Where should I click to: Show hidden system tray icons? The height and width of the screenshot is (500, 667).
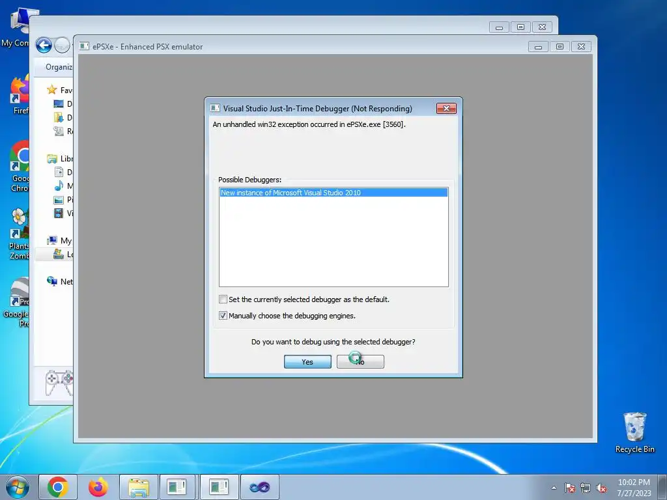click(x=554, y=488)
